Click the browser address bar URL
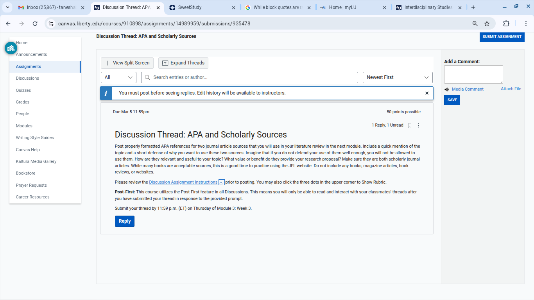Viewport: 534px width, 300px height. 154,23
